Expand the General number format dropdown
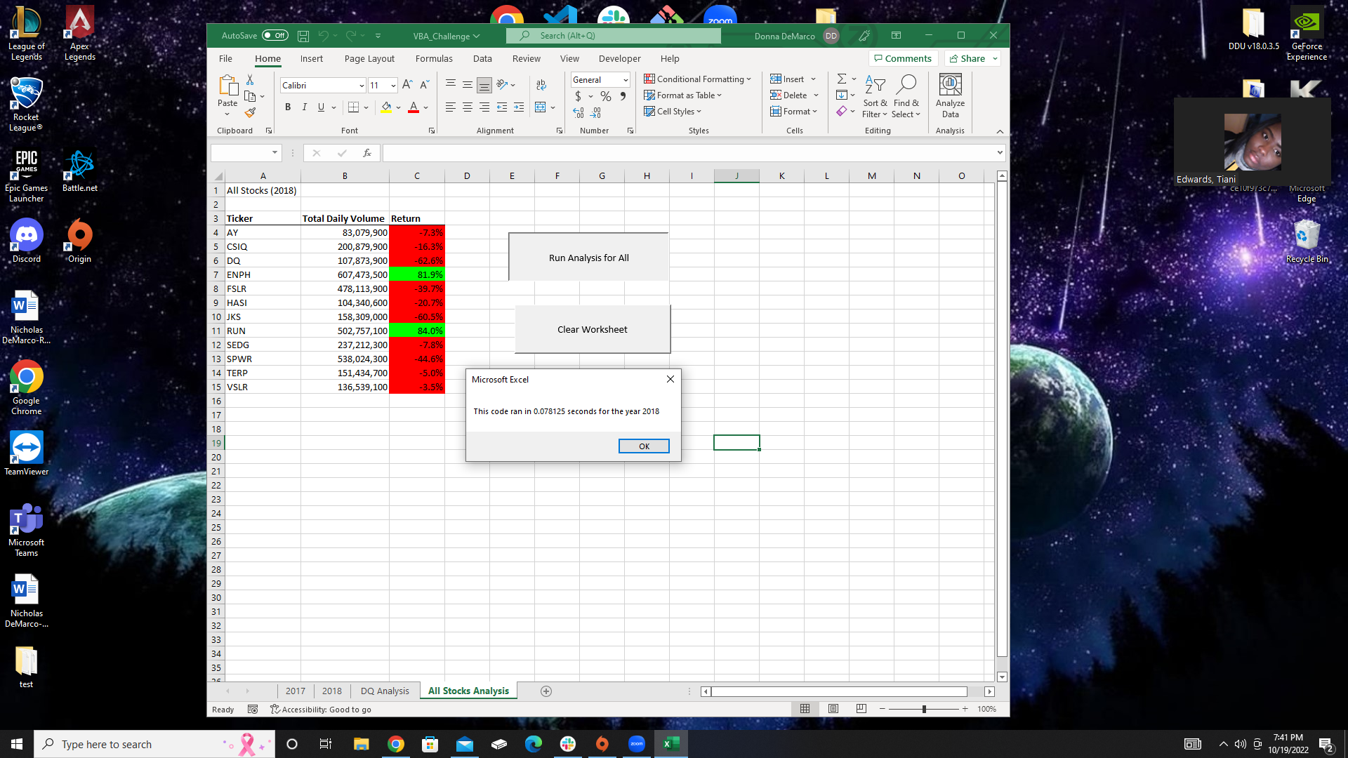Viewport: 1348px width, 758px height. click(625, 80)
